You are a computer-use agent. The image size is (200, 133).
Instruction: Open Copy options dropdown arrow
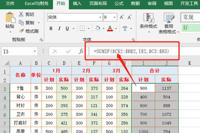click(x=39, y=23)
